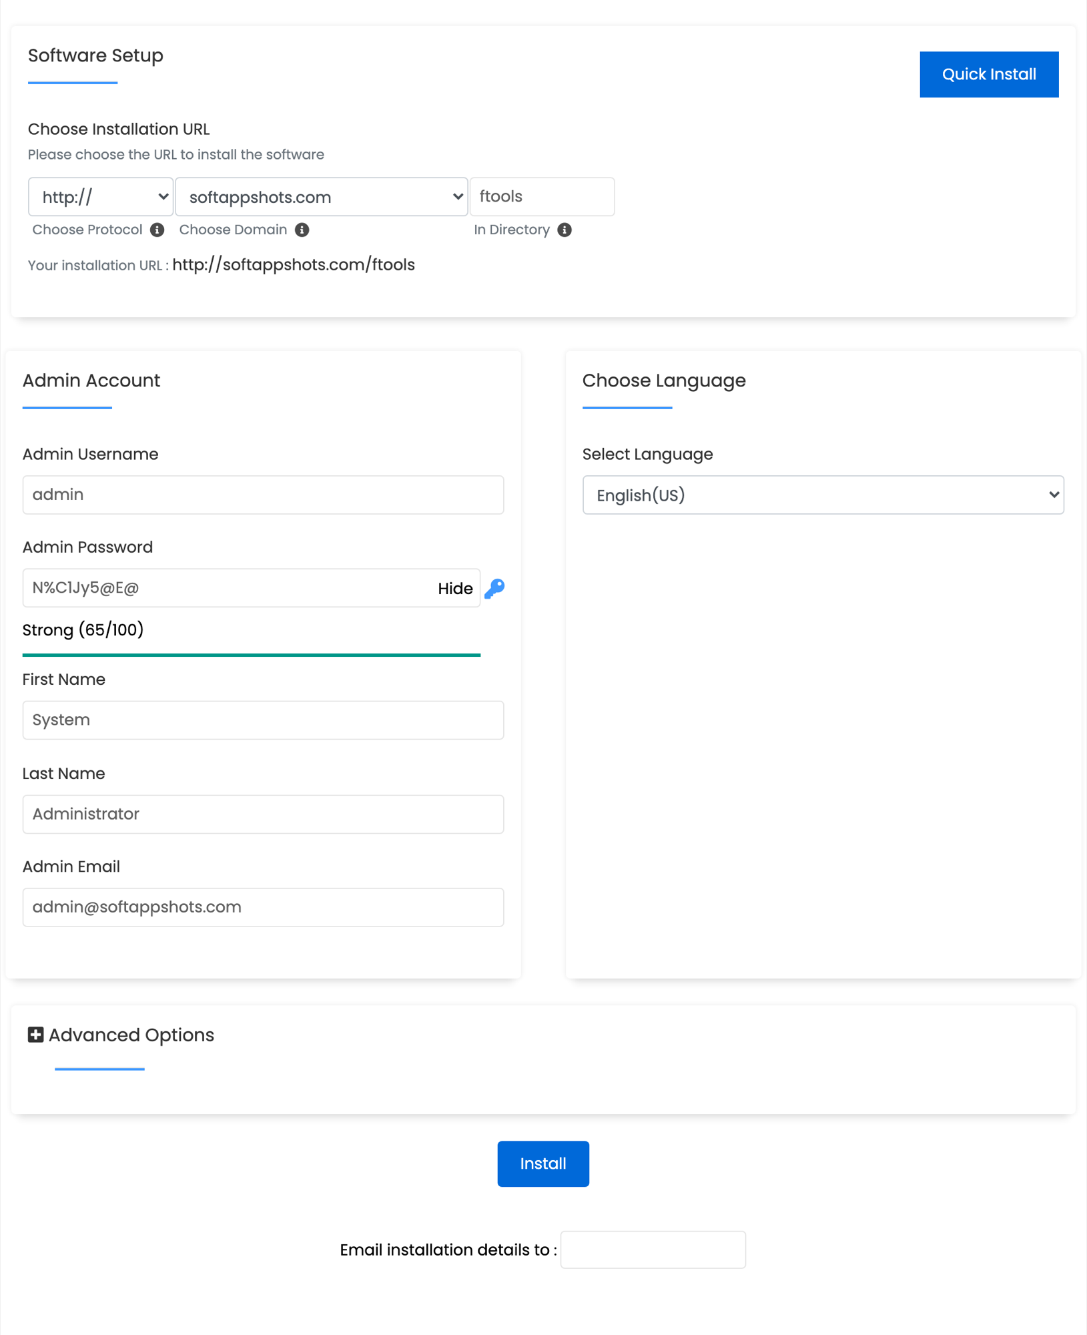Click the password strength progress bar
Viewport: 1087px width, 1335px height.
coord(251,655)
